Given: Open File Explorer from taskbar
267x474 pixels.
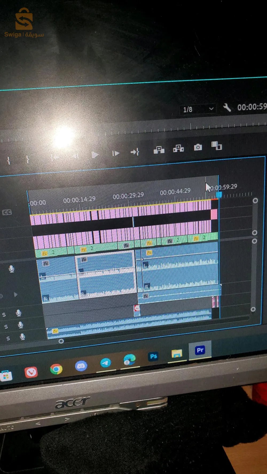Looking at the screenshot, I should pyautogui.click(x=176, y=354).
